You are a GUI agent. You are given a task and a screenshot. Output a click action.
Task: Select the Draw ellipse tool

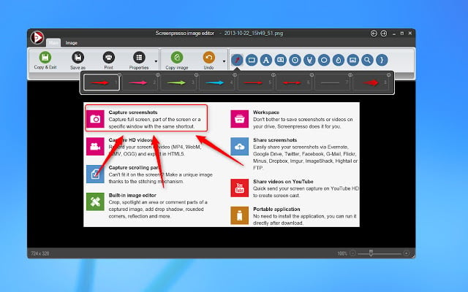324,60
